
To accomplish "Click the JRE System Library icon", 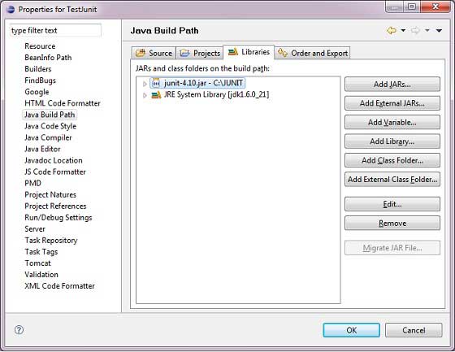I will [156, 94].
